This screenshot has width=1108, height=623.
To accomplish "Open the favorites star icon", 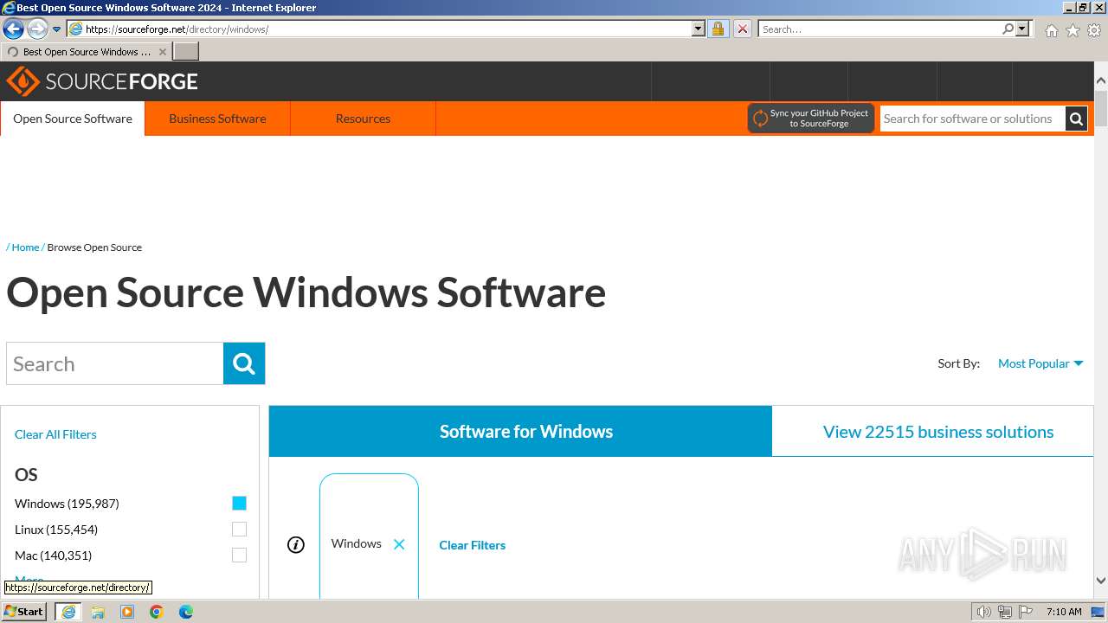I will 1073,30.
